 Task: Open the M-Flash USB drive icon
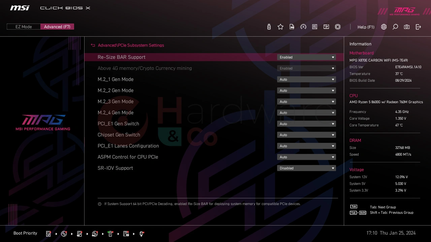pyautogui.click(x=269, y=27)
